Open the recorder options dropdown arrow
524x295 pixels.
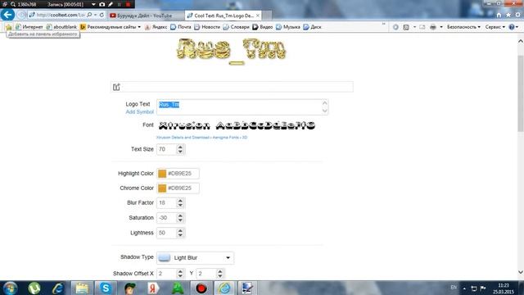coord(93,4)
